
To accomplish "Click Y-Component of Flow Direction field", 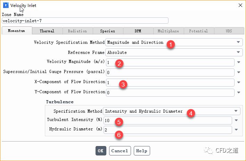I will pos(170,92).
